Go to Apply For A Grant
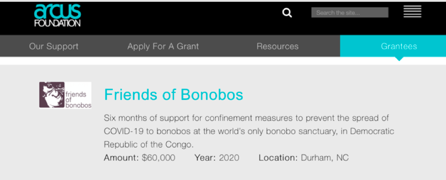The height and width of the screenshot is (180, 446). (x=163, y=46)
